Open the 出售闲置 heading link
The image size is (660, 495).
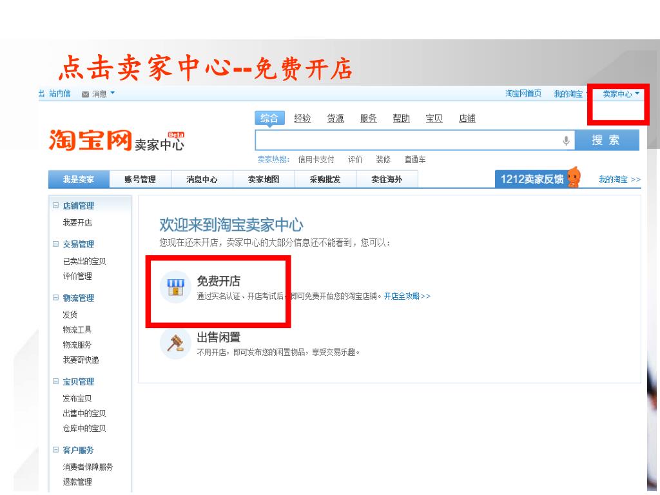point(218,337)
